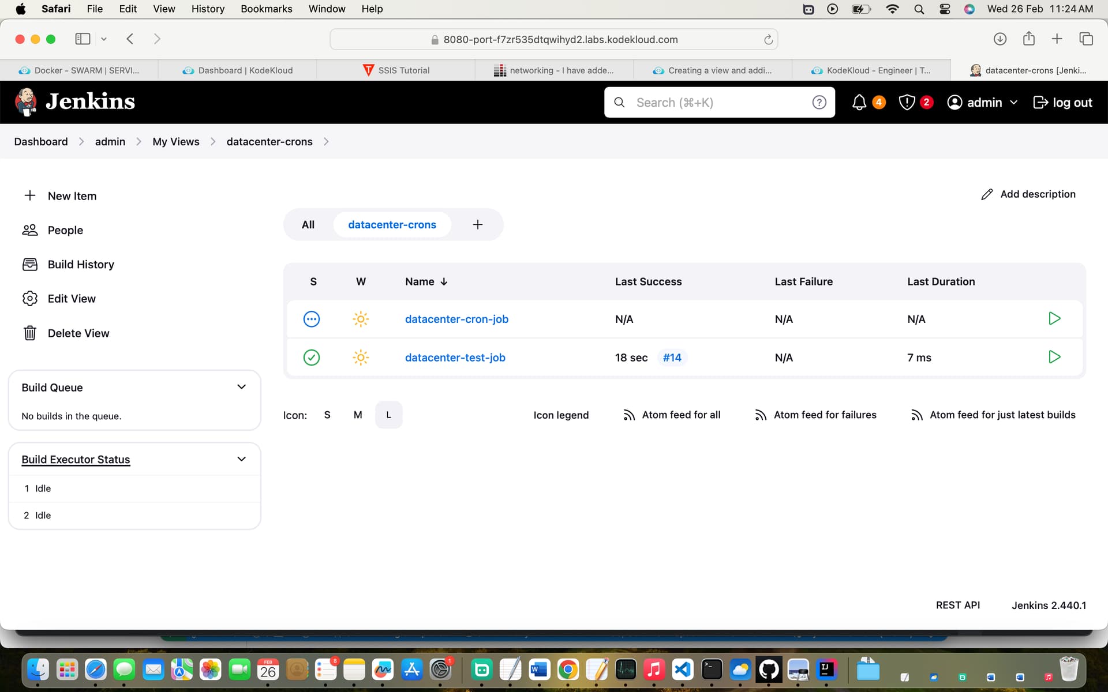The width and height of the screenshot is (1108, 692).
Task: Select large icon size L
Action: click(388, 415)
